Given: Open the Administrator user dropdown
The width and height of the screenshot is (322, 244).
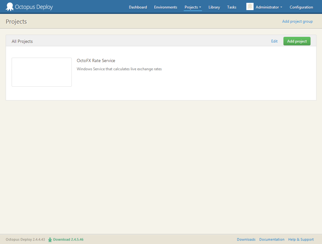Looking at the screenshot, I should 269,7.
